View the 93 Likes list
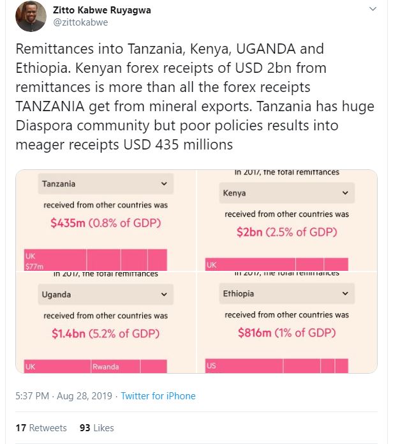The width and height of the screenshot is (393, 444). coord(97,427)
